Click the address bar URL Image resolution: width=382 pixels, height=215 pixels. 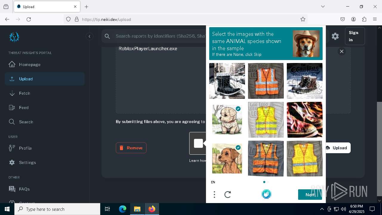(107, 19)
